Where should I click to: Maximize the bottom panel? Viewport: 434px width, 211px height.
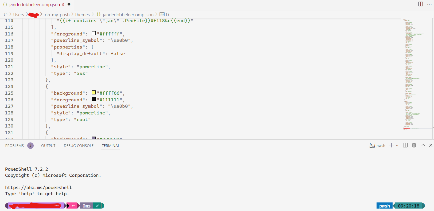pos(423,145)
